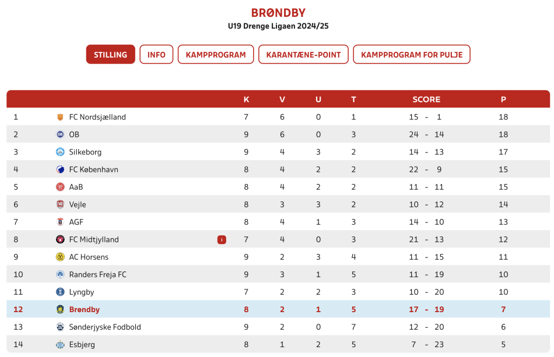The image size is (554, 357).
Task: Click the FC Nordsjælland club crest
Action: pos(61,117)
